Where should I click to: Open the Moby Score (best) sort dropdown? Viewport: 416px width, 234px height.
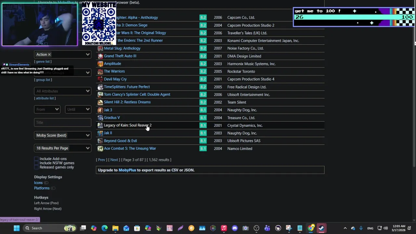click(x=63, y=136)
